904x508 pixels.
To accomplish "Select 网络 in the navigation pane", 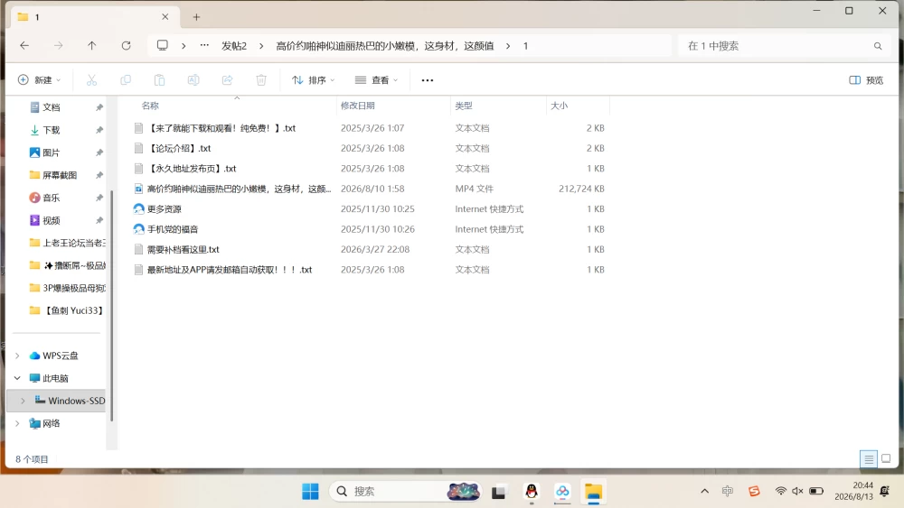I will coord(51,423).
